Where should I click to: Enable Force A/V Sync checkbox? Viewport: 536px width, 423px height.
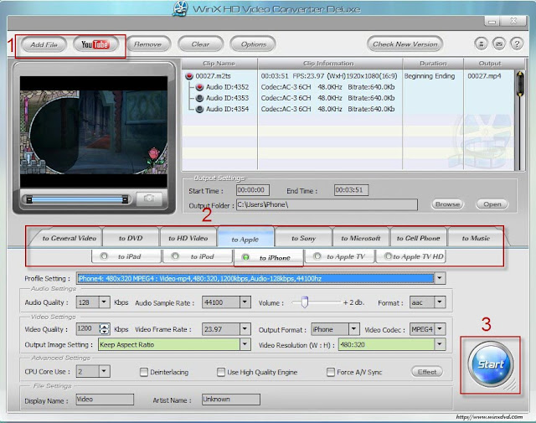[x=331, y=372]
